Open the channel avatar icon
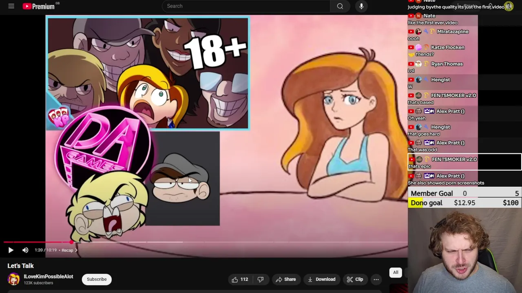This screenshot has width=522, height=293. point(13,279)
